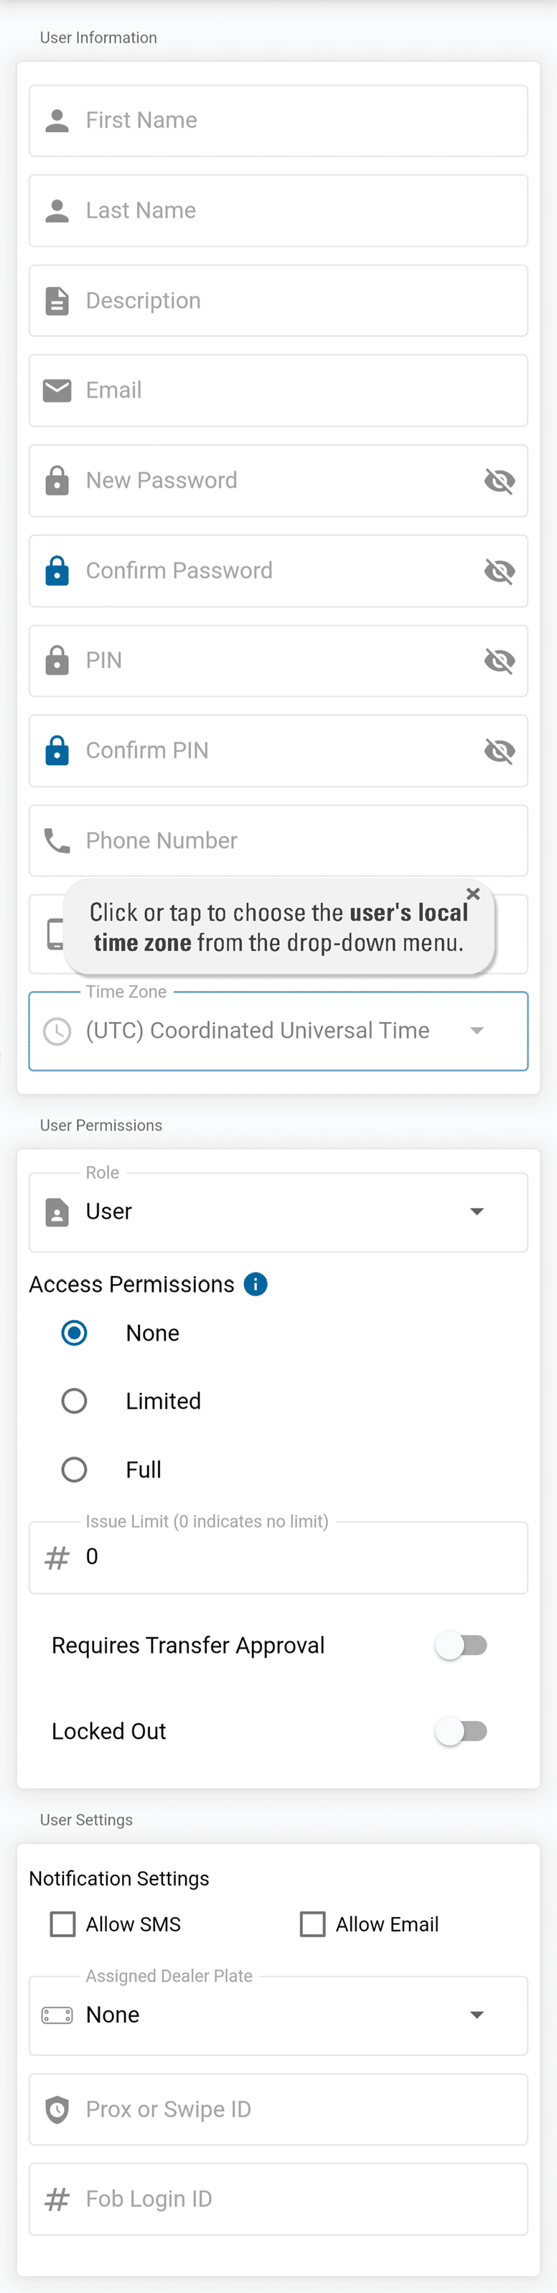The width and height of the screenshot is (557, 2293).
Task: Click the Access Permissions info icon
Action: [256, 1284]
